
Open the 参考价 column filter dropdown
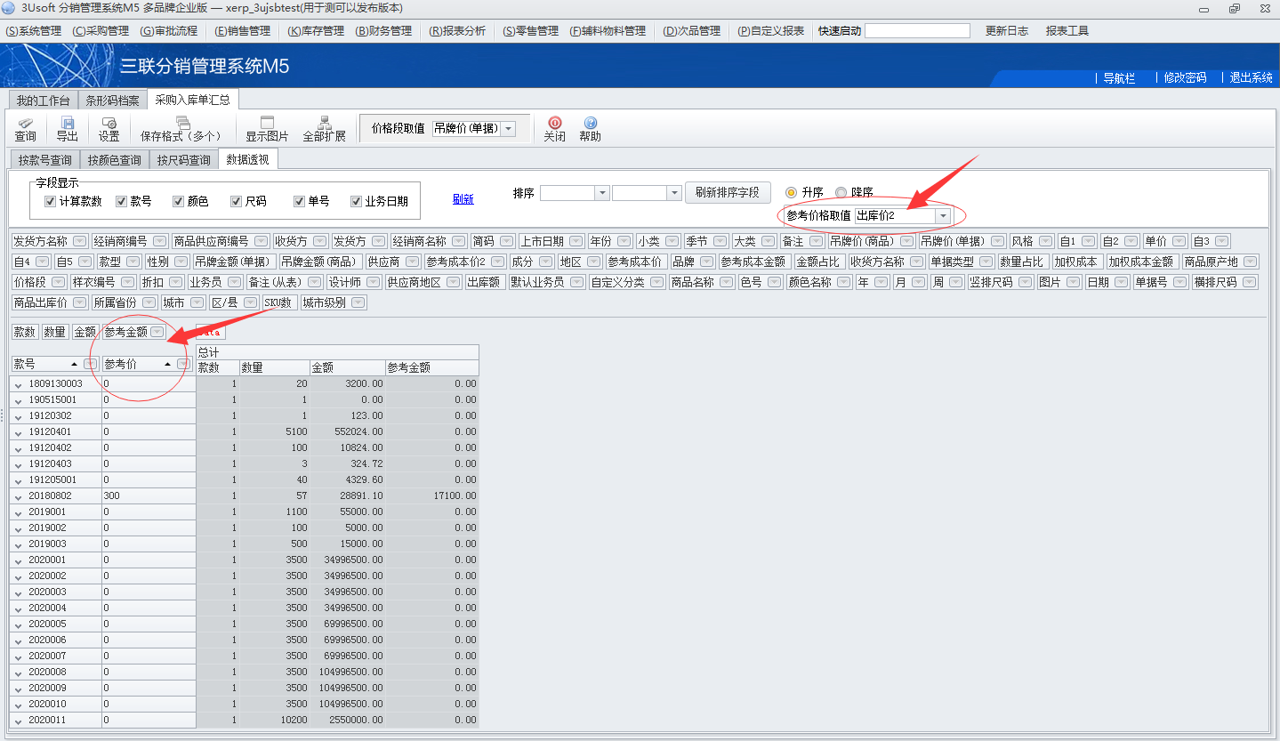pos(183,364)
